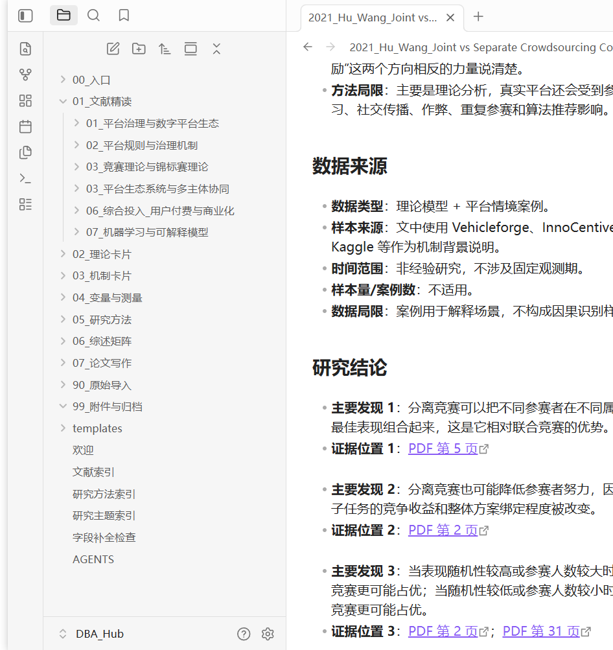Viewport: 613px width, 650px height.
Task: Expand 06_综合投入_用户付费与商业化 folder
Action: click(76, 210)
